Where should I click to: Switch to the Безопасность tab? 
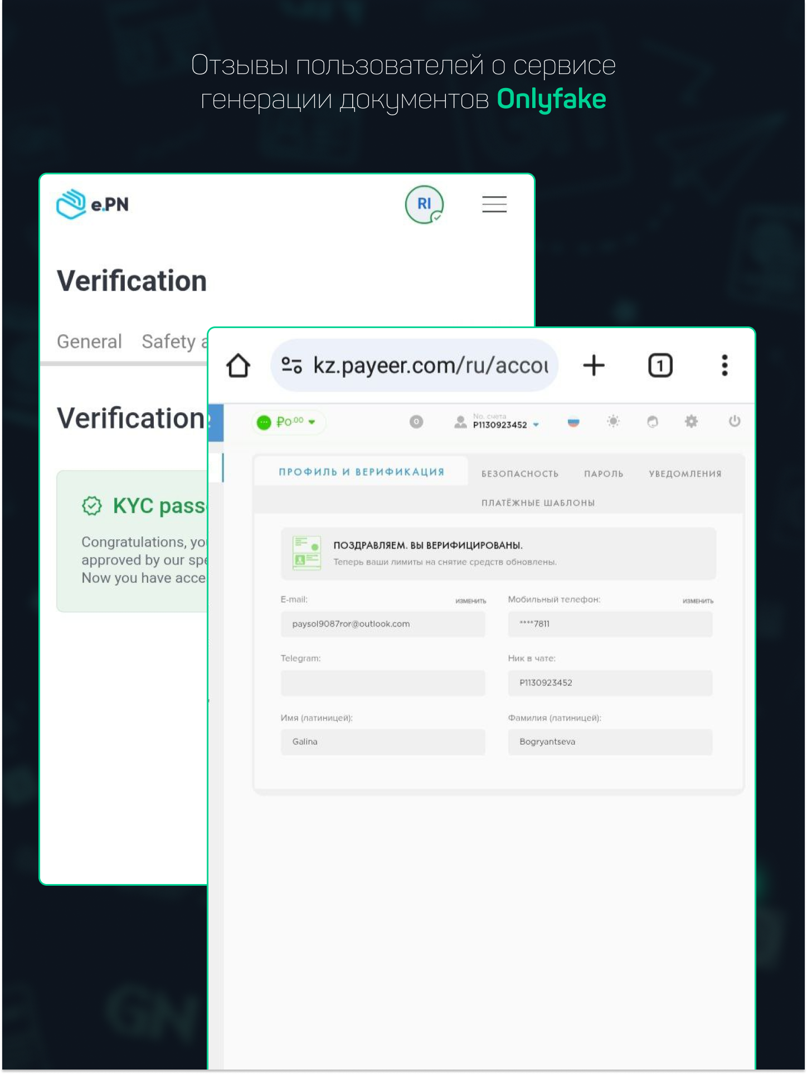(519, 474)
